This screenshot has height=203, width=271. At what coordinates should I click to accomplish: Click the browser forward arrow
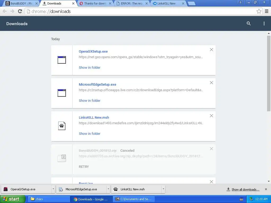tap(12, 11)
